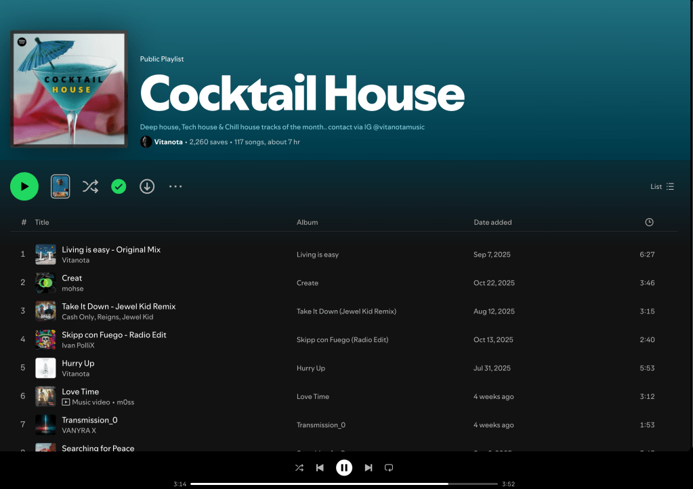This screenshot has height=489, width=693.
Task: Click the Creat track artwork
Action: pyautogui.click(x=45, y=282)
